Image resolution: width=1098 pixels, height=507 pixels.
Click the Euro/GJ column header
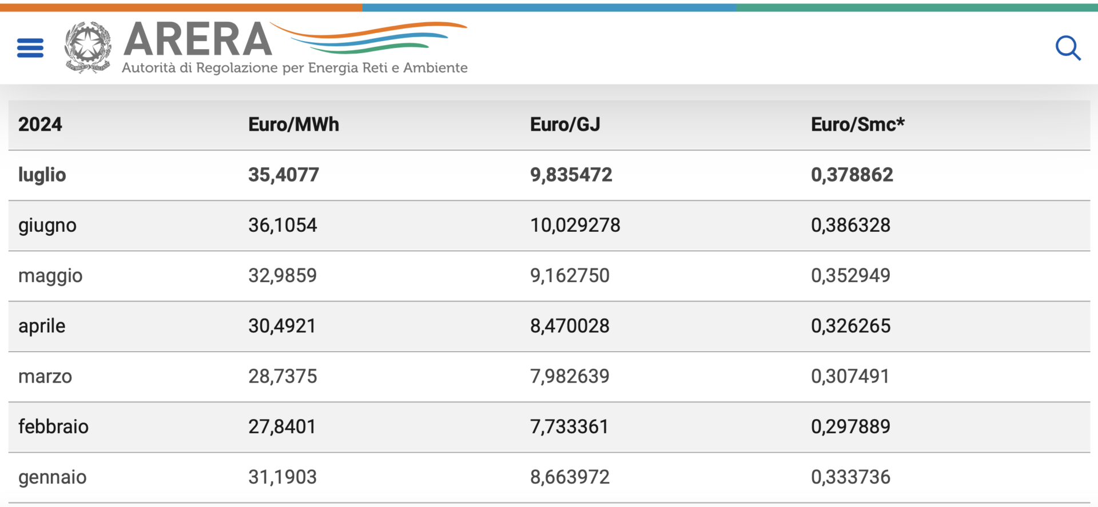[565, 124]
